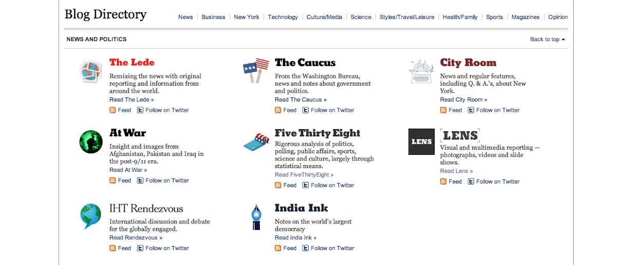Click the India Ink pen nib icon
642x265 pixels.
[256, 217]
